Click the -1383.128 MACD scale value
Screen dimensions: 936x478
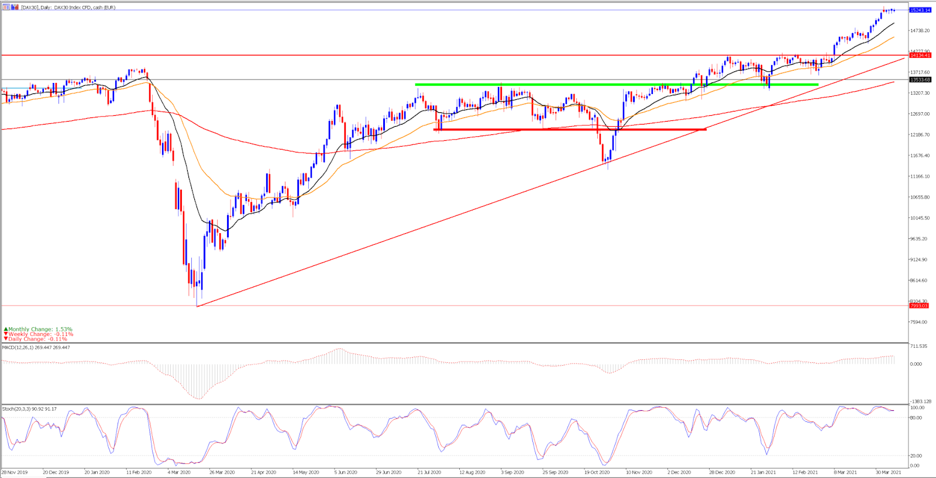coord(920,401)
